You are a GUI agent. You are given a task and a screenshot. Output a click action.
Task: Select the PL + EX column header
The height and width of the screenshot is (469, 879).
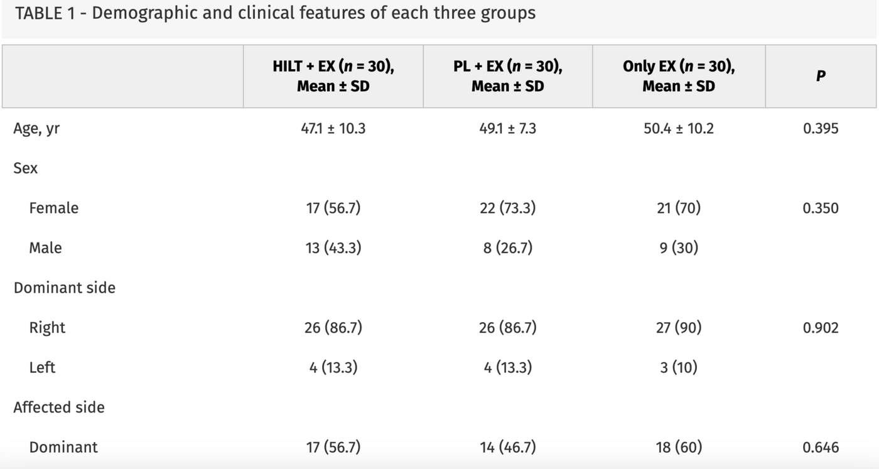(508, 76)
